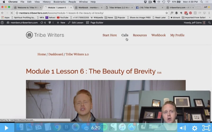Expand the Popular bookmarks folder
Screen dimensions: 212x132
click(x=120, y=17)
